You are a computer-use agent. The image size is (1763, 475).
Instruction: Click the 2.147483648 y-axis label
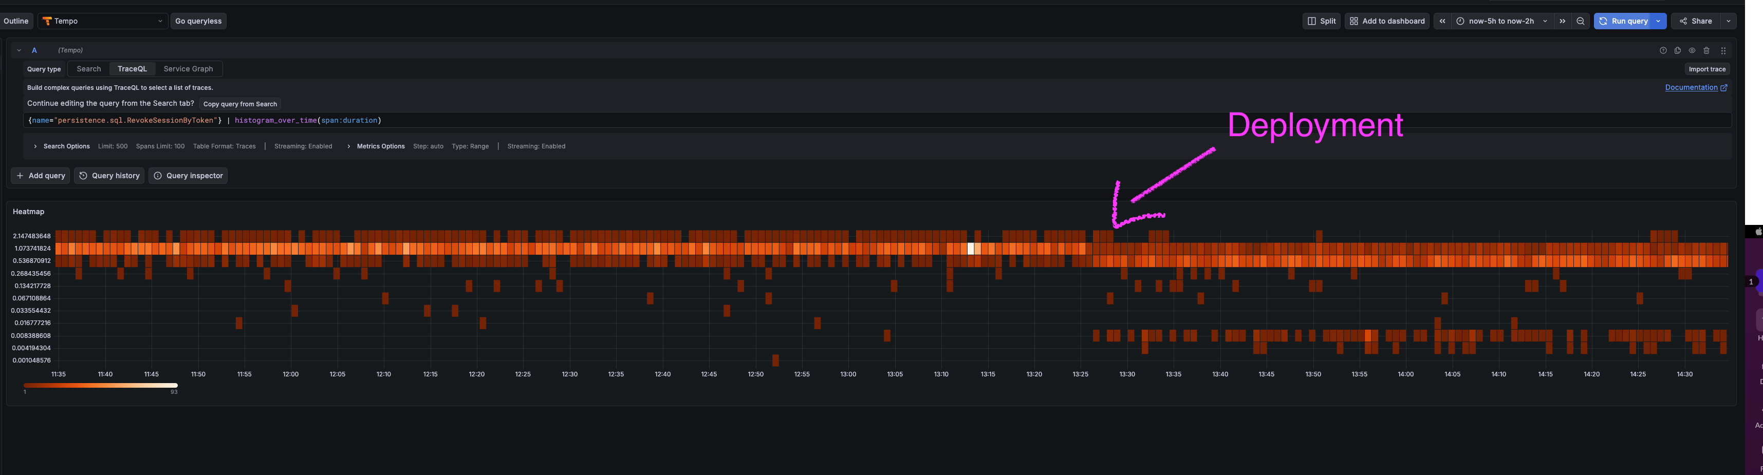click(31, 236)
